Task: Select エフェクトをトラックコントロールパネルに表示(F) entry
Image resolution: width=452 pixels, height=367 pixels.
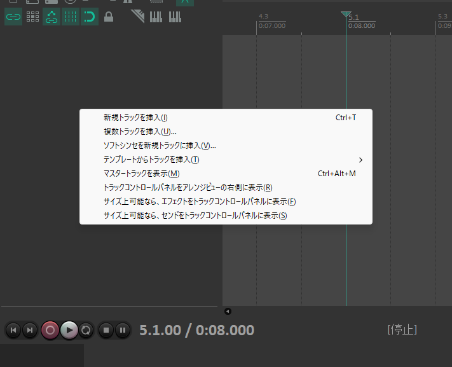Action: [x=226, y=202]
